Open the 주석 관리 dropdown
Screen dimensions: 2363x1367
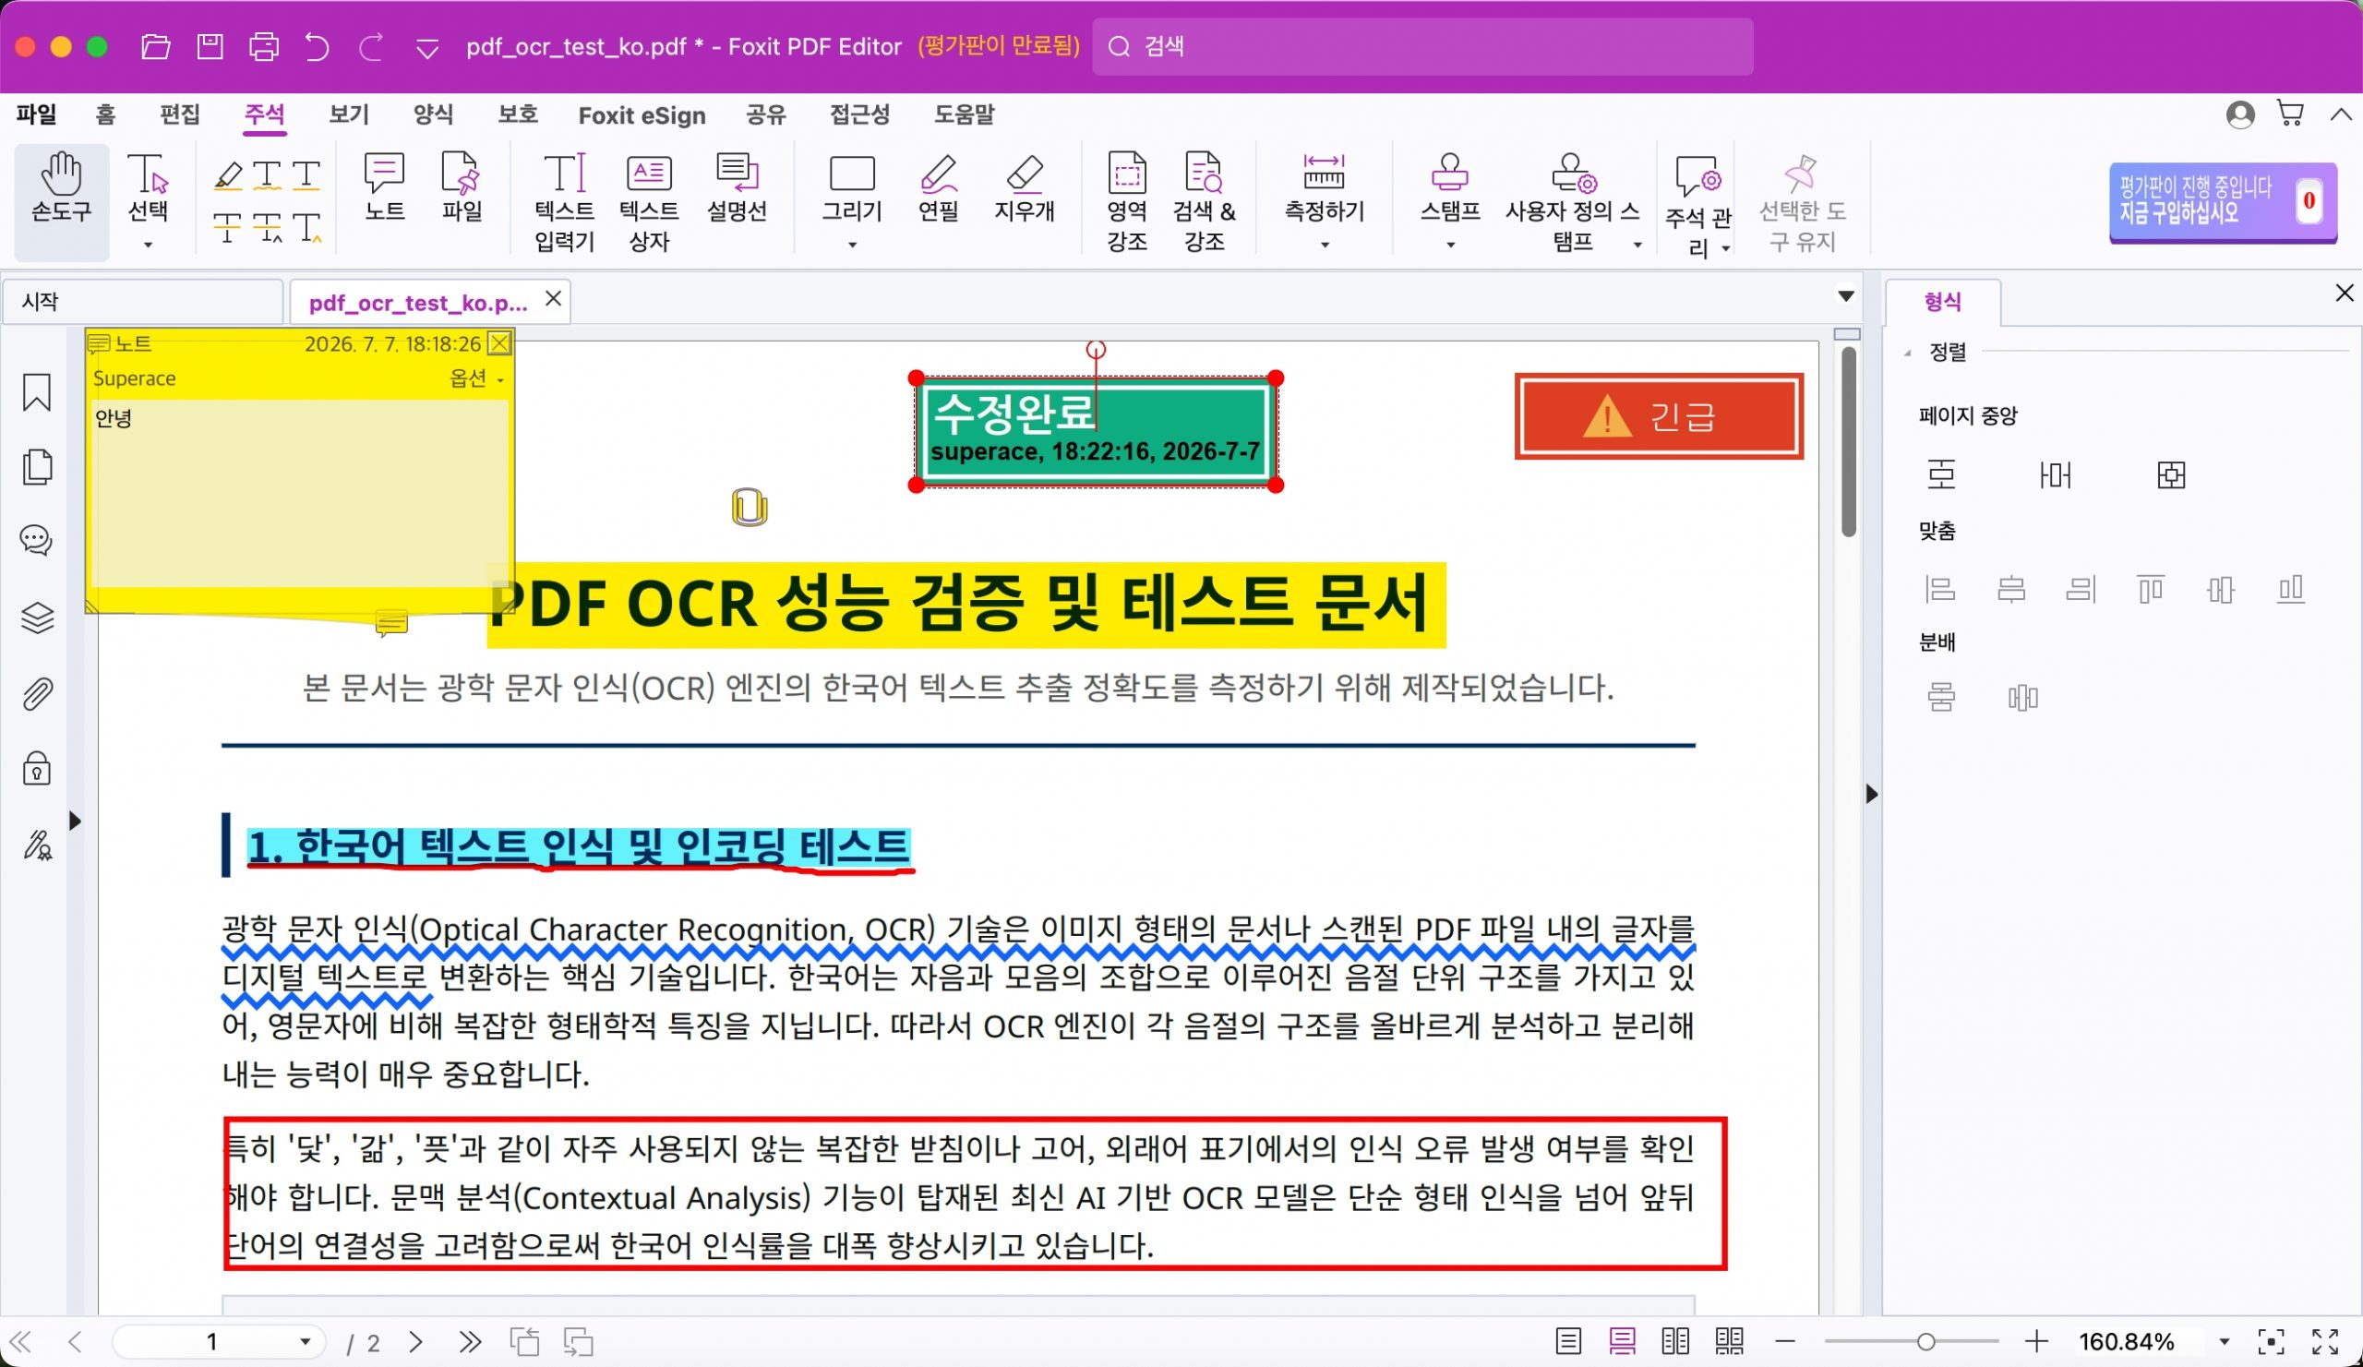pyautogui.click(x=1725, y=247)
